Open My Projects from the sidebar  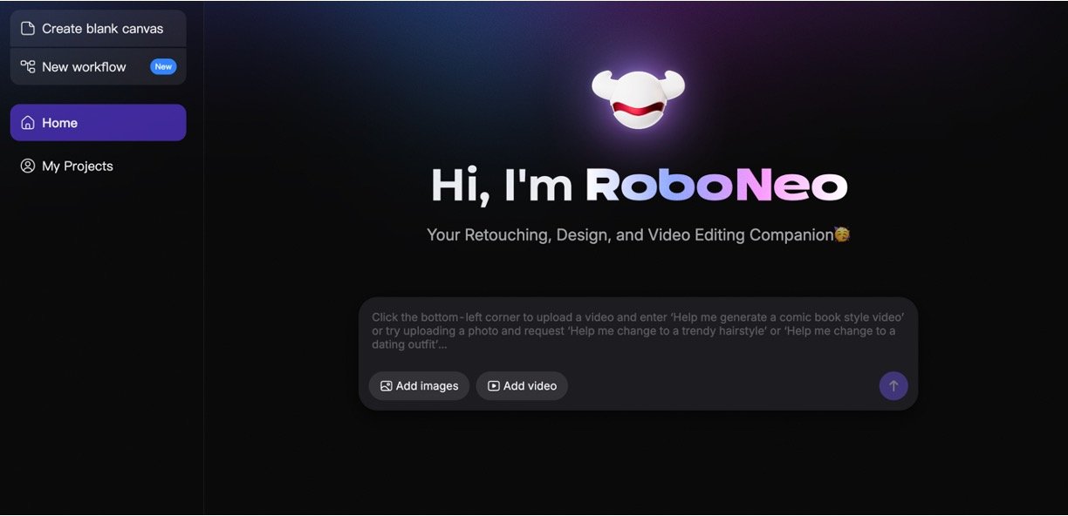[77, 166]
